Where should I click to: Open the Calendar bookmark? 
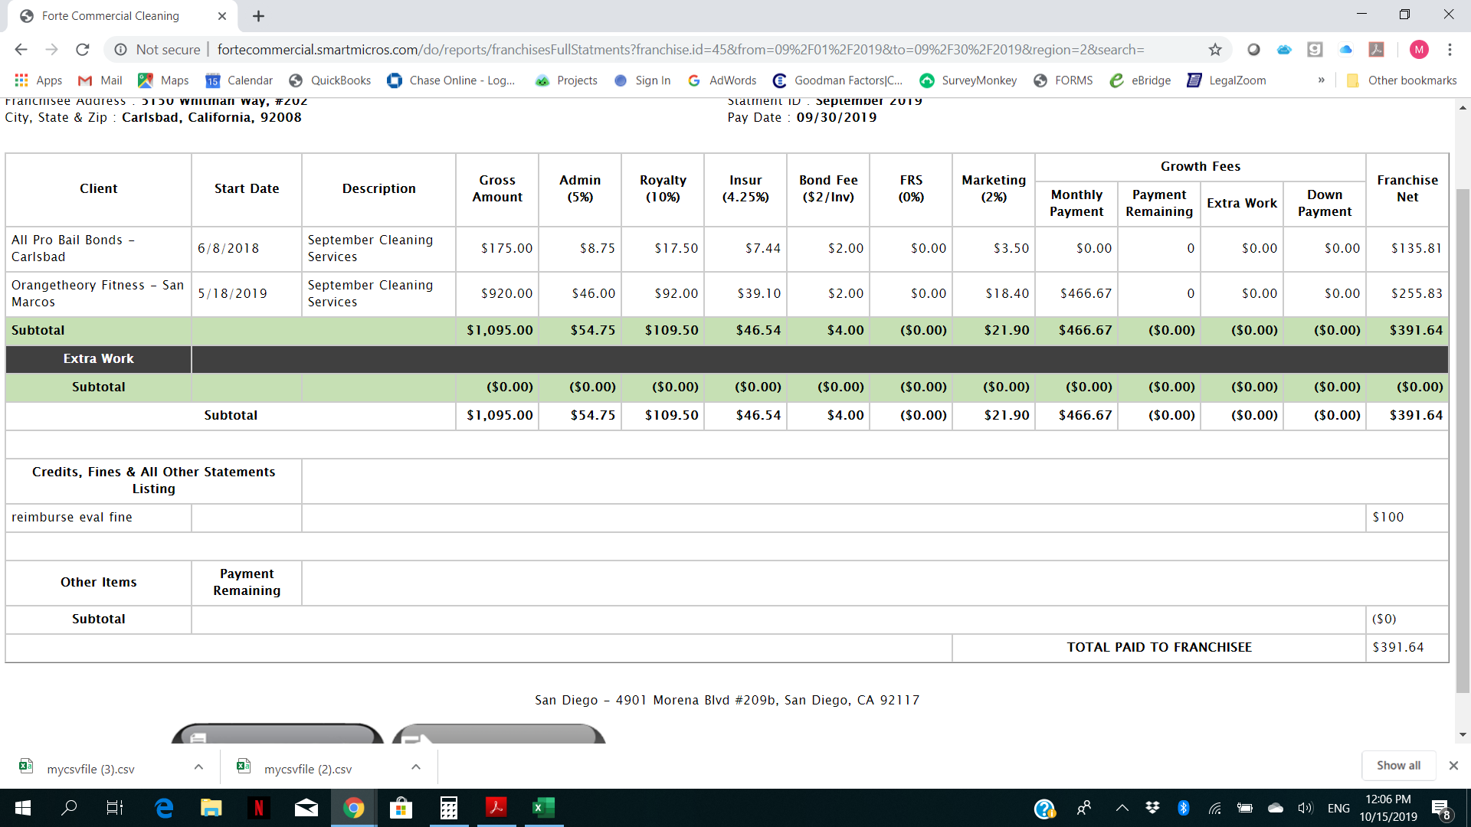239,80
